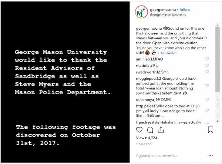Share the post via the upload arrow icon
The height and width of the screenshot is (164, 222).
click(161, 130)
